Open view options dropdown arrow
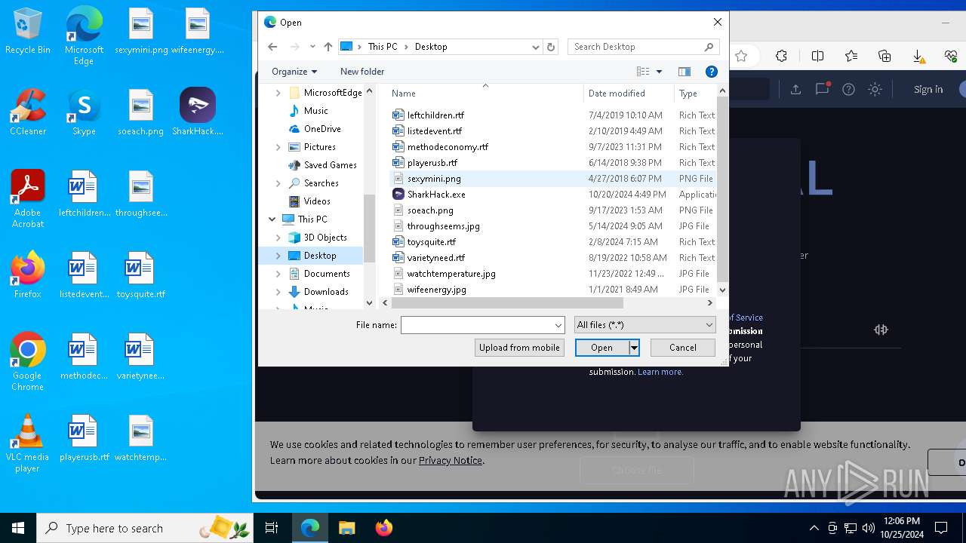The height and width of the screenshot is (543, 966). click(659, 72)
